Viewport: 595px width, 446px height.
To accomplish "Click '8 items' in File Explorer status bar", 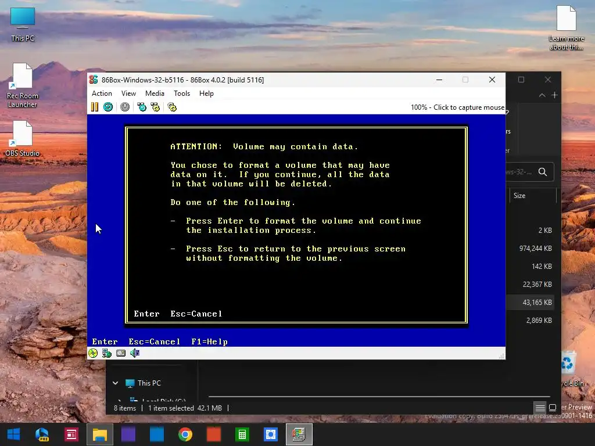I will (125, 408).
